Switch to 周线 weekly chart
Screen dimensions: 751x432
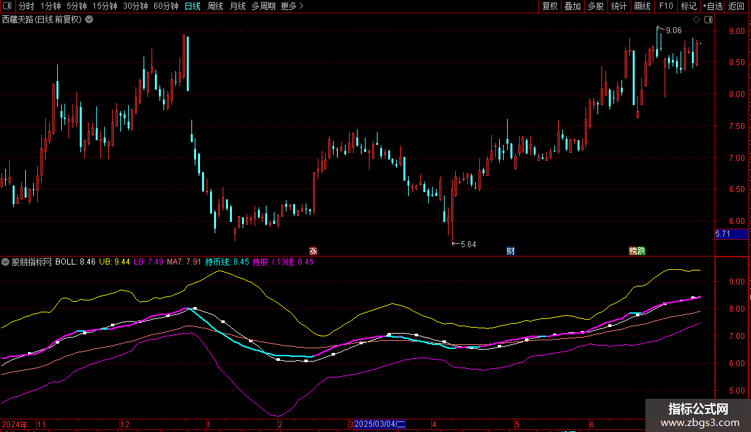(x=215, y=6)
